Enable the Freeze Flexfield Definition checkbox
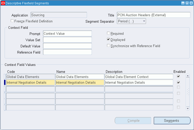194x130 pixels. (x=12, y=21)
